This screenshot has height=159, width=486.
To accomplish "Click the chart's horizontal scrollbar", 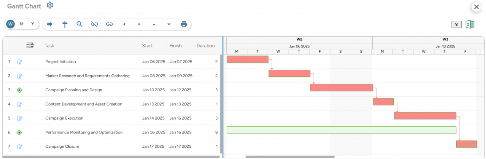I will click(290, 156).
